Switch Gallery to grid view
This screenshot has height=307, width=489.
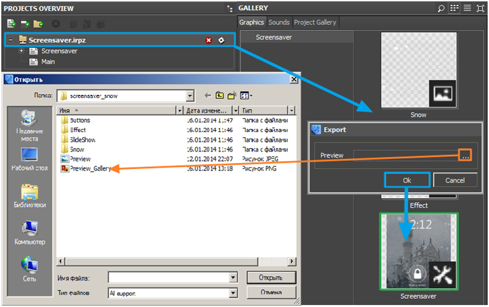[454, 8]
